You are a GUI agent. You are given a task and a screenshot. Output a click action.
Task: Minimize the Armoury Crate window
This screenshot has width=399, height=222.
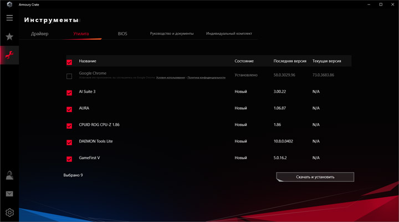[x=369, y=4]
